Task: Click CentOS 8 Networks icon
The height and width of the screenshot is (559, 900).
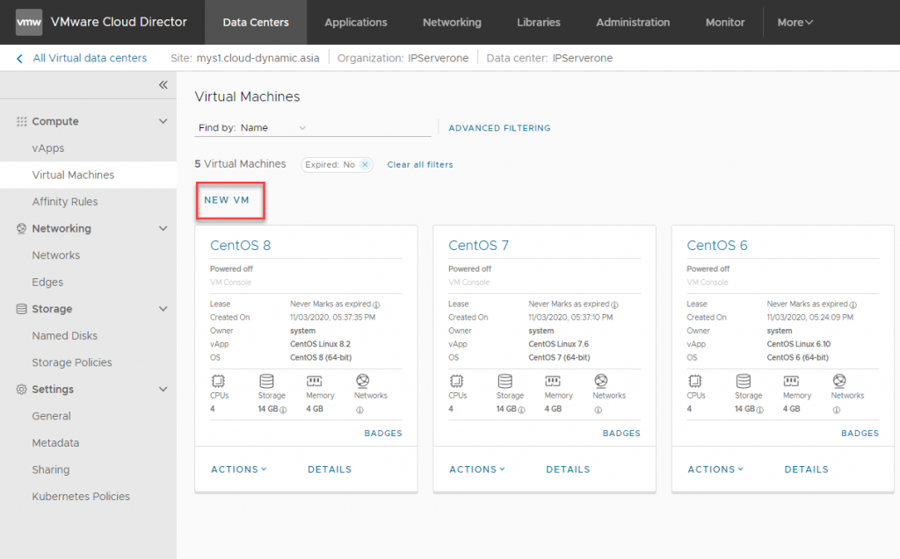Action: pyautogui.click(x=362, y=381)
